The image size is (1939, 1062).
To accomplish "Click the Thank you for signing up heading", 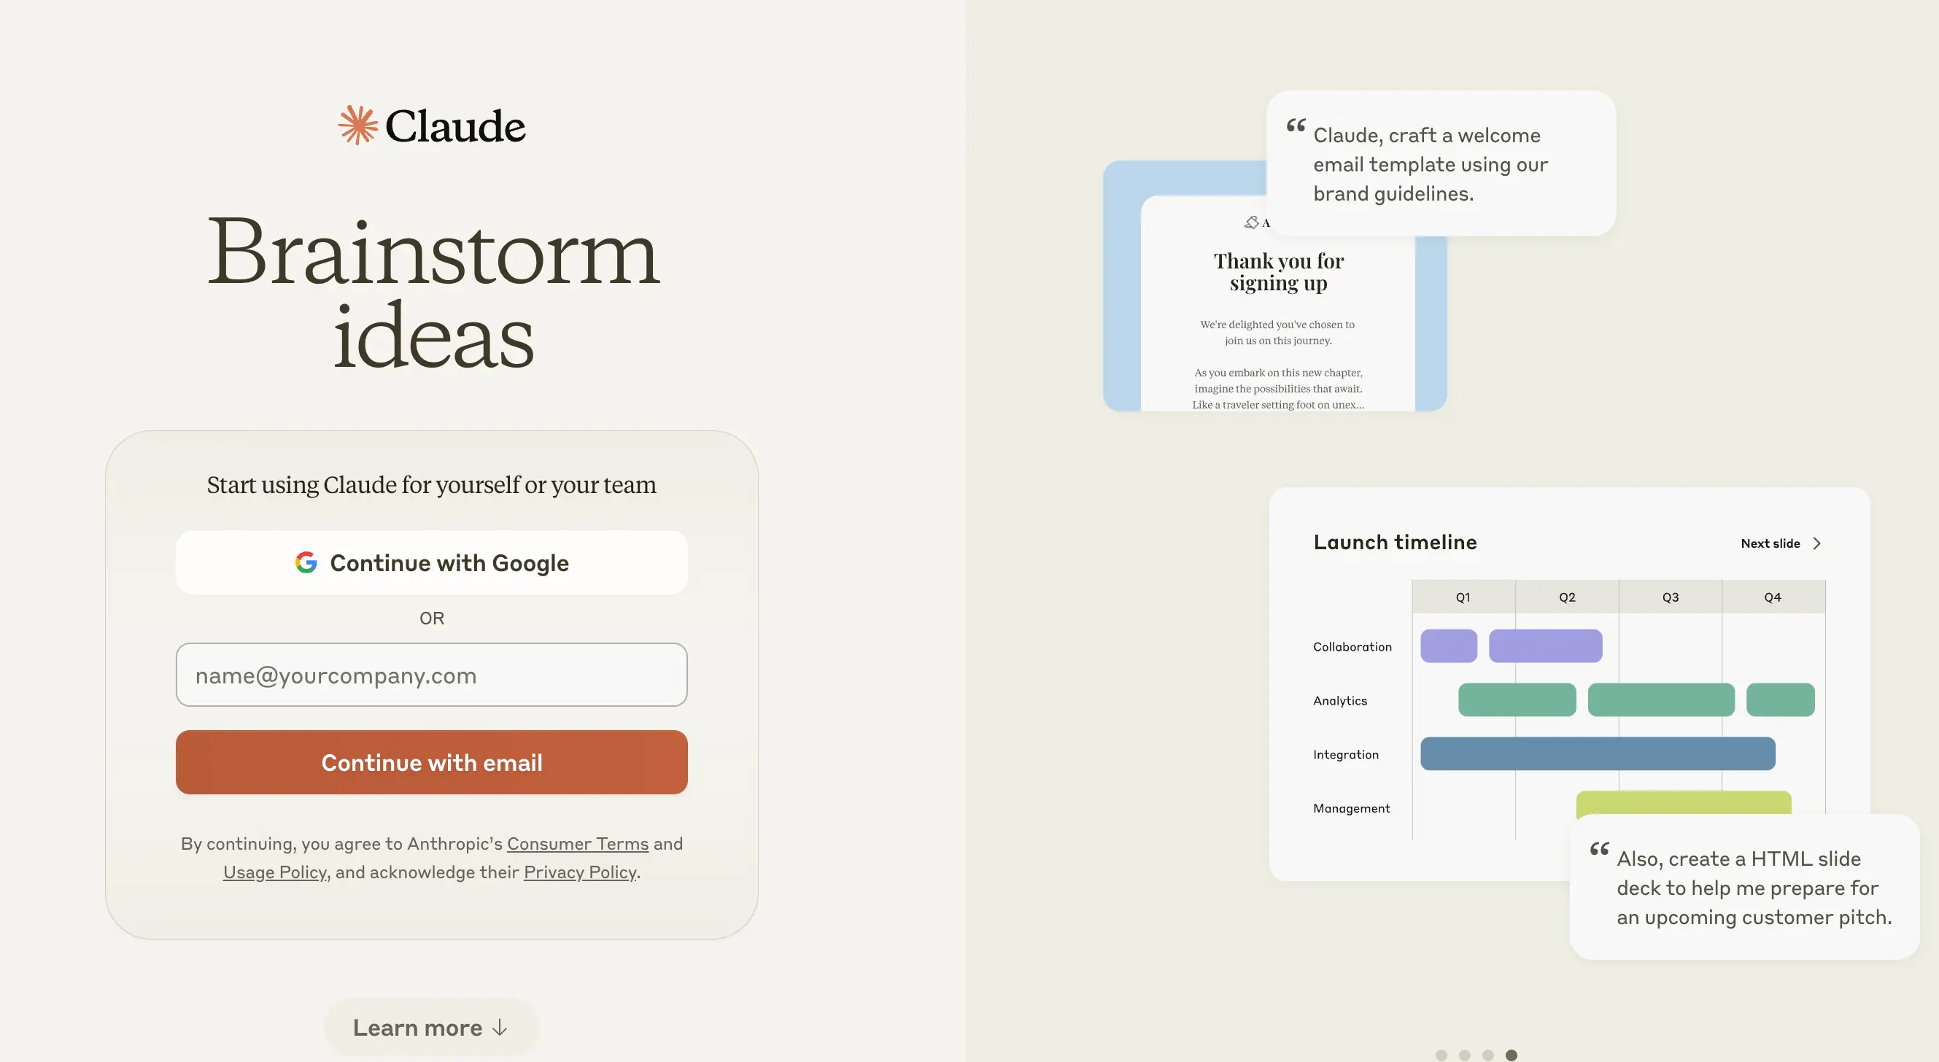I will tap(1278, 272).
